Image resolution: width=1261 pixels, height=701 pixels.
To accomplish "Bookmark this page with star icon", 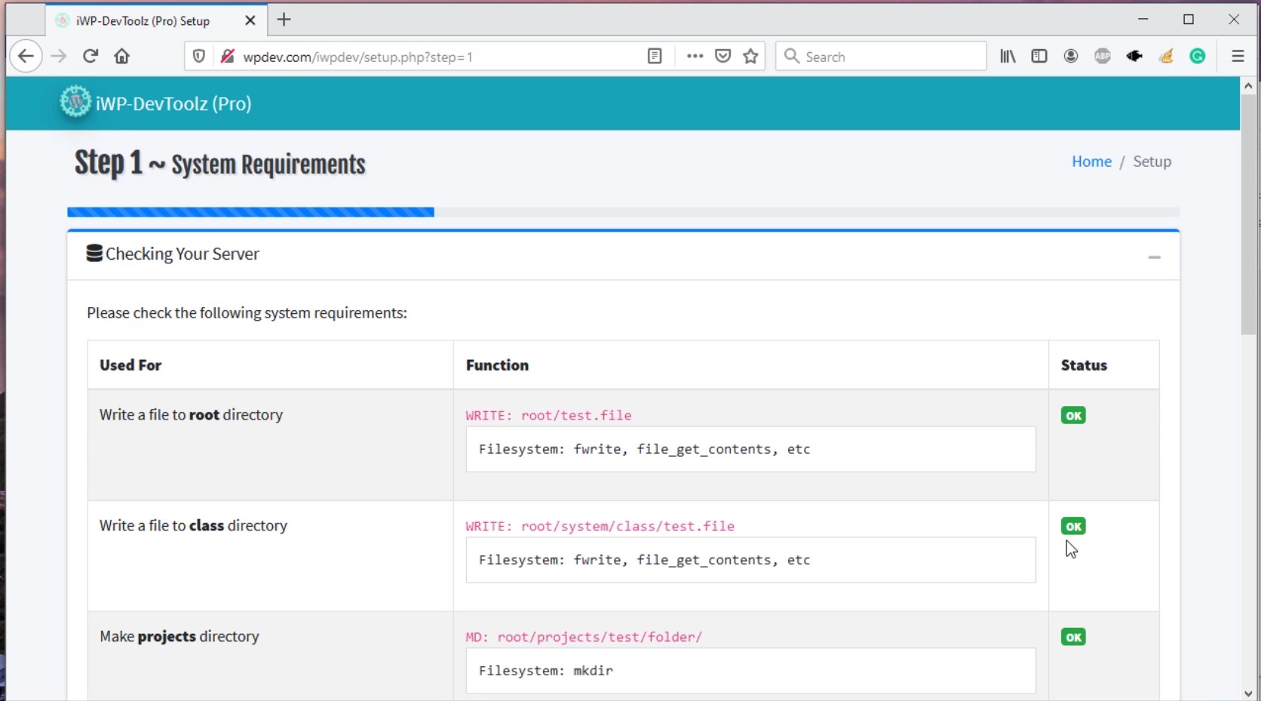I will coord(750,57).
